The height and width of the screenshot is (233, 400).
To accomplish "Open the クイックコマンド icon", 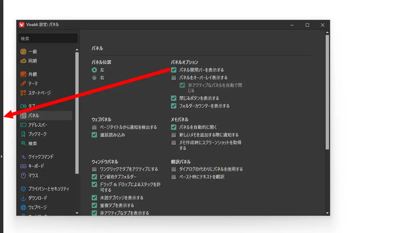I will click(x=23, y=156).
